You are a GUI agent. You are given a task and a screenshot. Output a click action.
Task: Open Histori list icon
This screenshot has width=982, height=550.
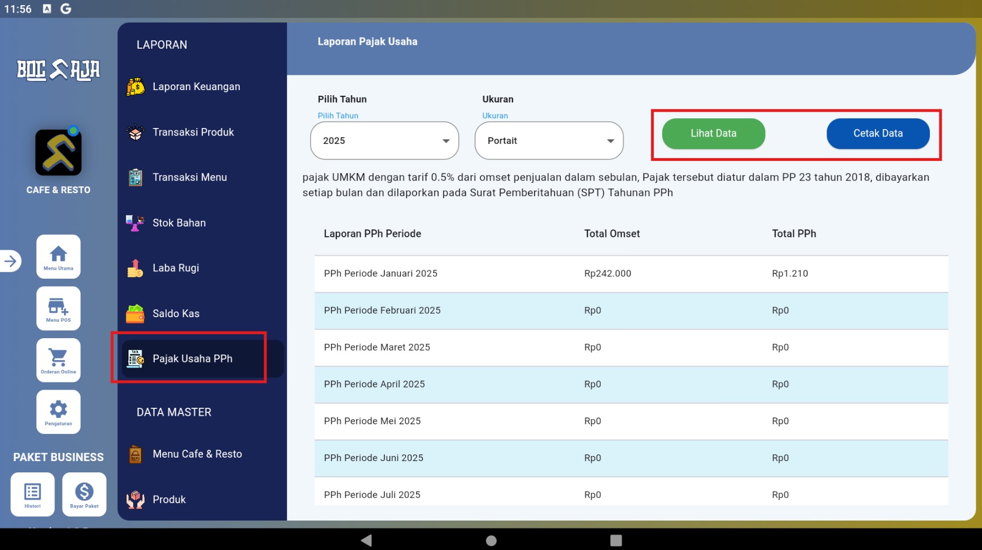point(32,494)
